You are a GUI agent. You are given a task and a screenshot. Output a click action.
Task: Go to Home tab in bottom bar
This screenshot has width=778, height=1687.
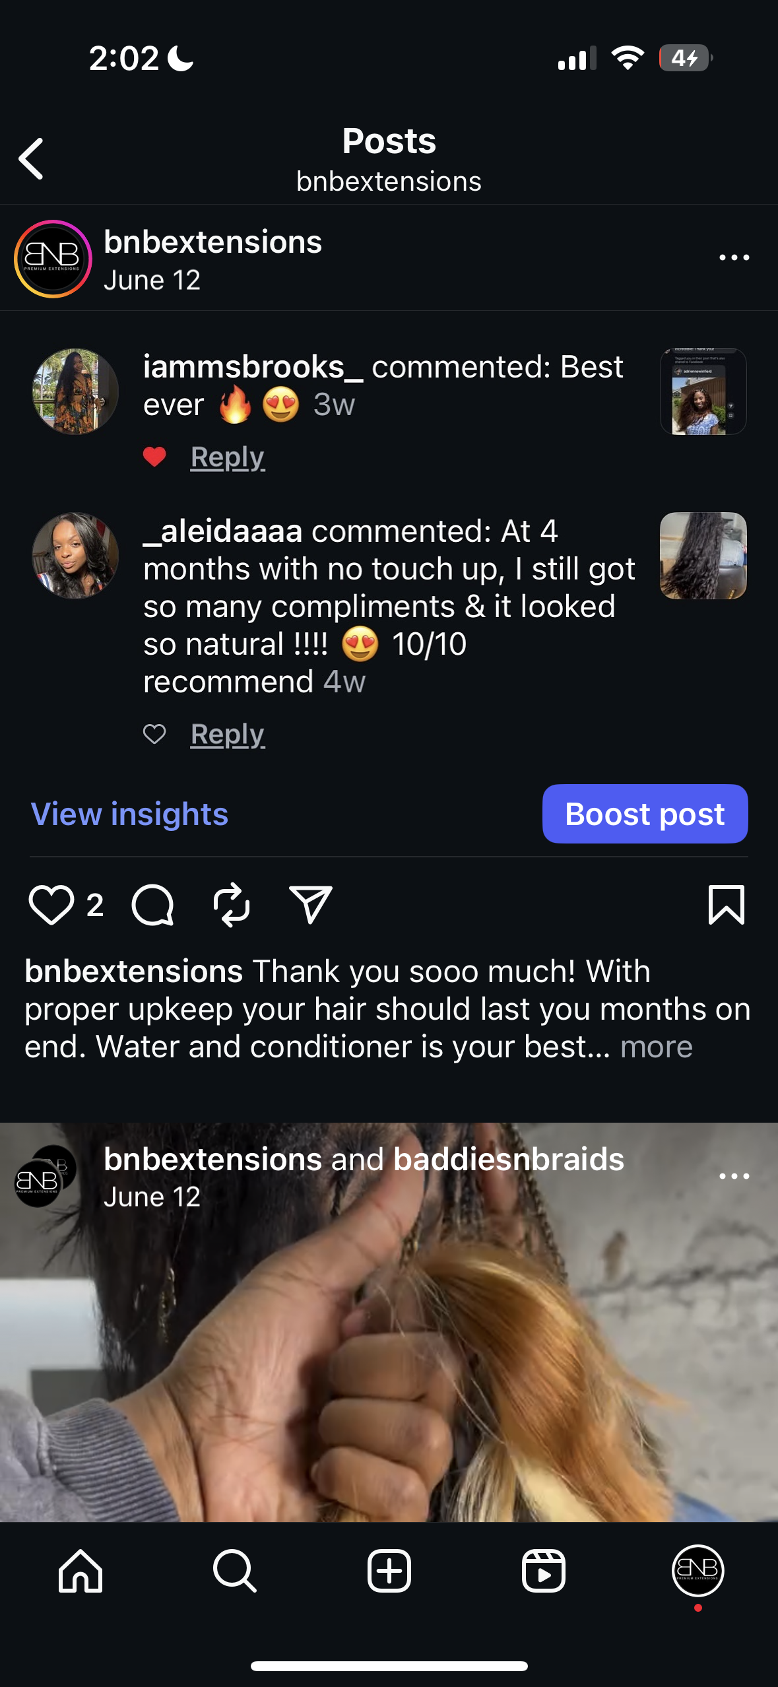pyautogui.click(x=81, y=1571)
